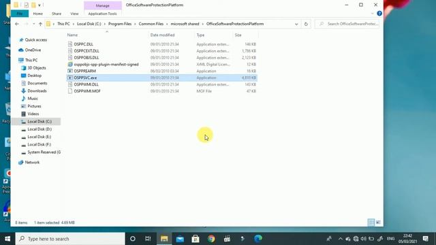The width and height of the screenshot is (436, 245).
Task: Click the taskbar search box
Action: [x=70, y=239]
